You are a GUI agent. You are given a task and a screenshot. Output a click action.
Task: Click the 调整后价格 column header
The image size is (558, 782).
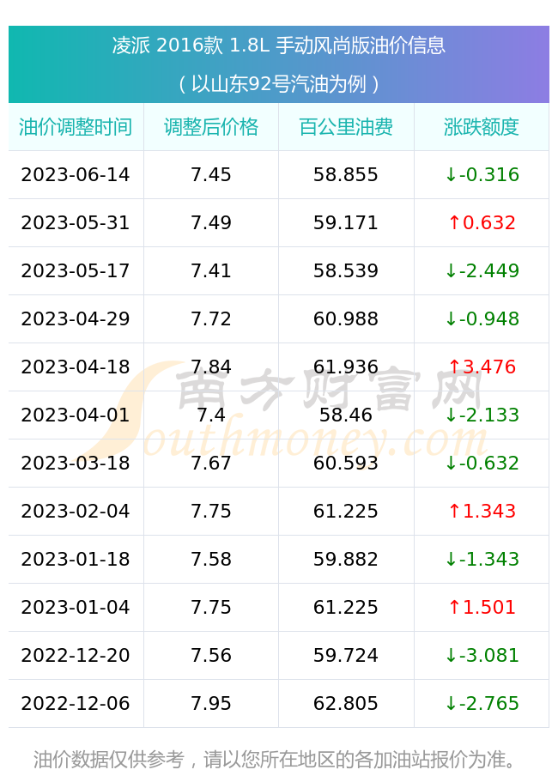click(x=211, y=127)
